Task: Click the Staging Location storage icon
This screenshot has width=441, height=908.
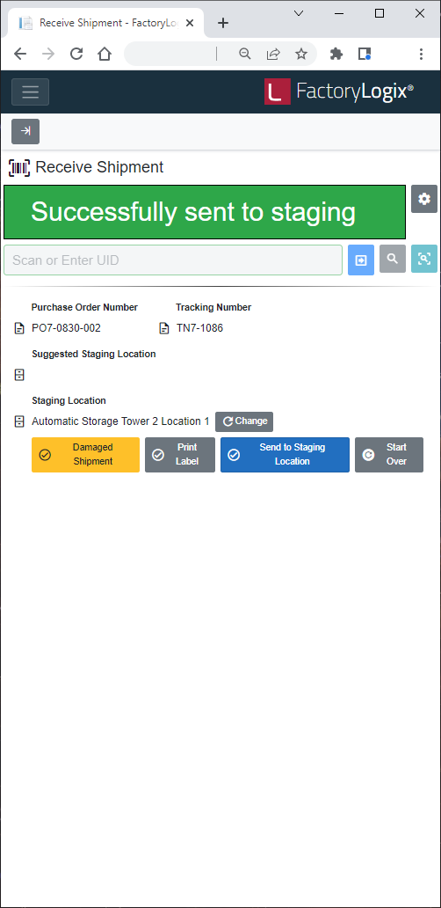Action: pos(19,421)
